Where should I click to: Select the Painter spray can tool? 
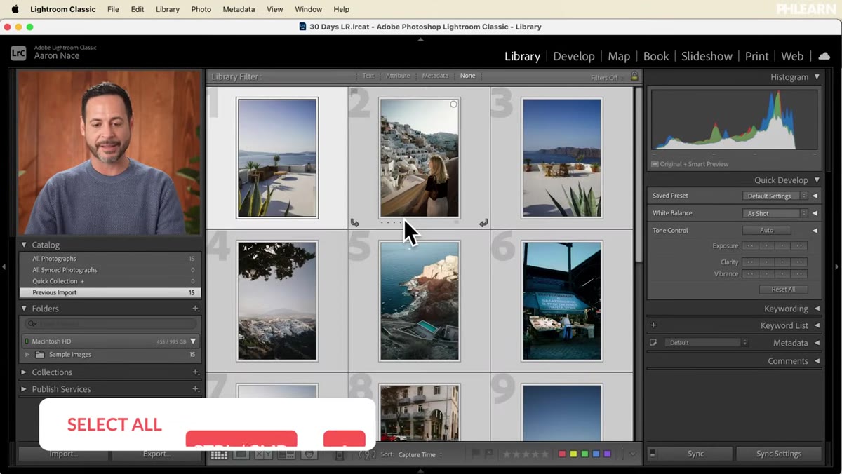pos(339,454)
